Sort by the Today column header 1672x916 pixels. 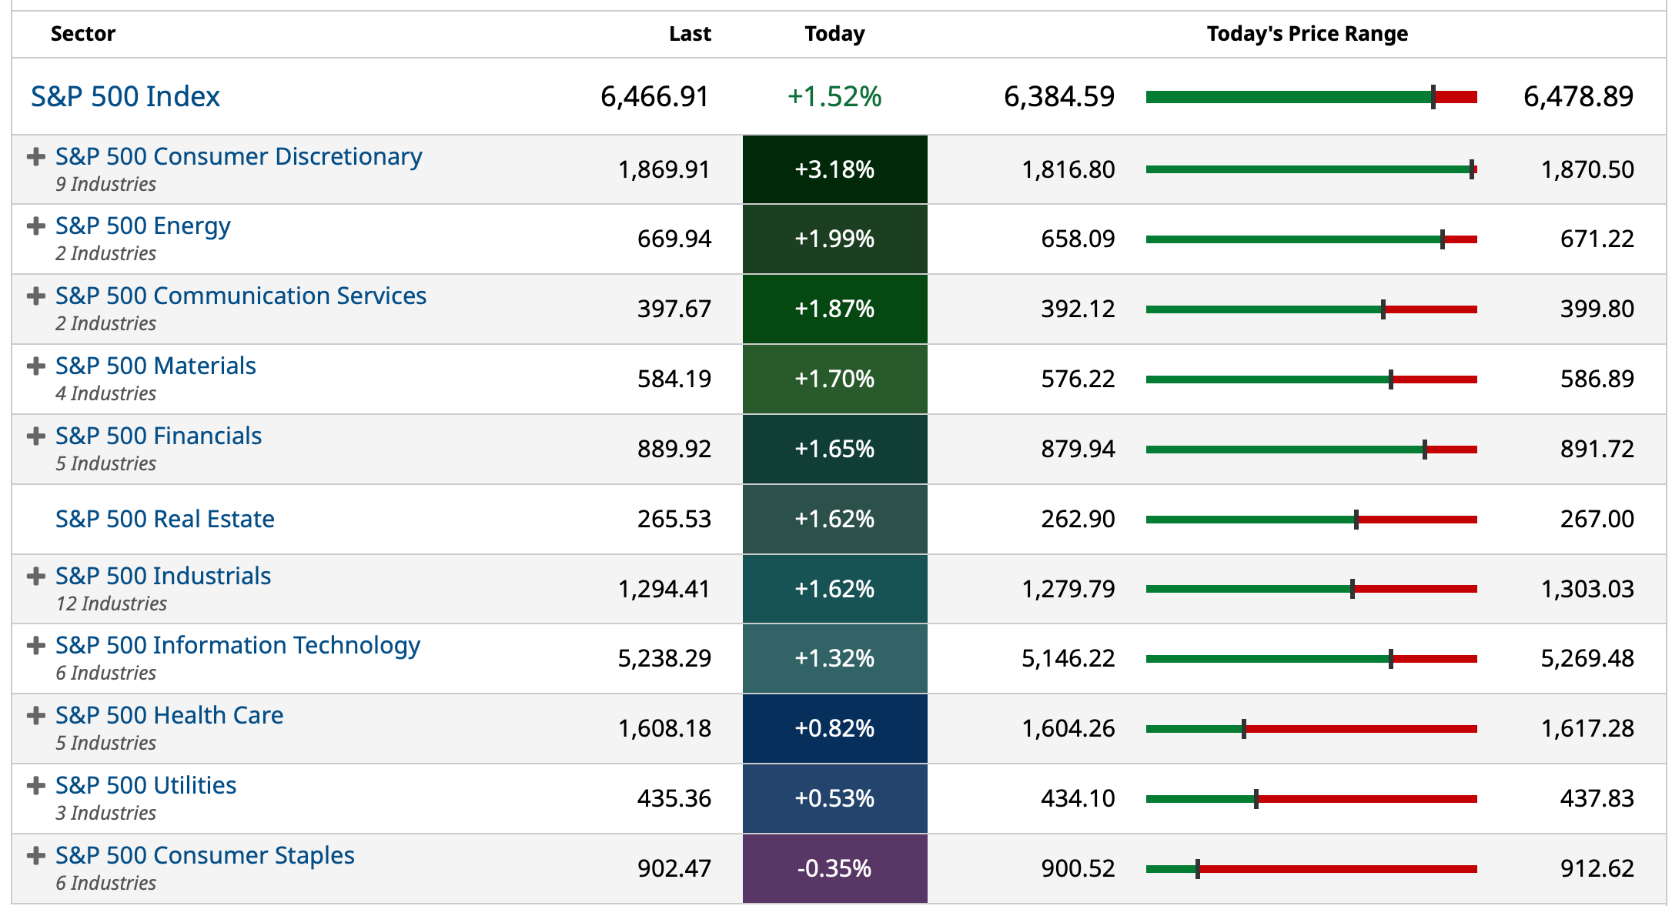coord(834,34)
